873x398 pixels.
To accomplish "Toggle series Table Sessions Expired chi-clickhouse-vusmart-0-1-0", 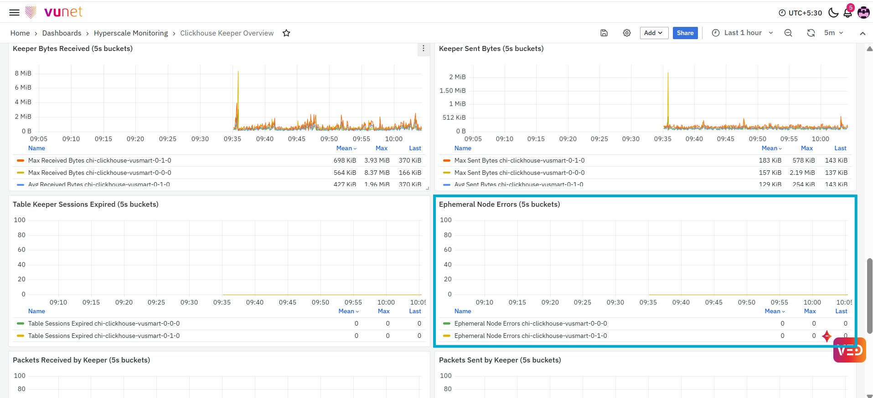I will pyautogui.click(x=104, y=336).
